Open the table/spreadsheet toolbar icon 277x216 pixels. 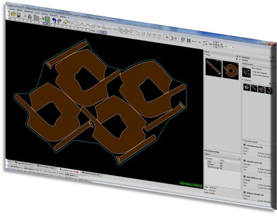click(x=36, y=18)
